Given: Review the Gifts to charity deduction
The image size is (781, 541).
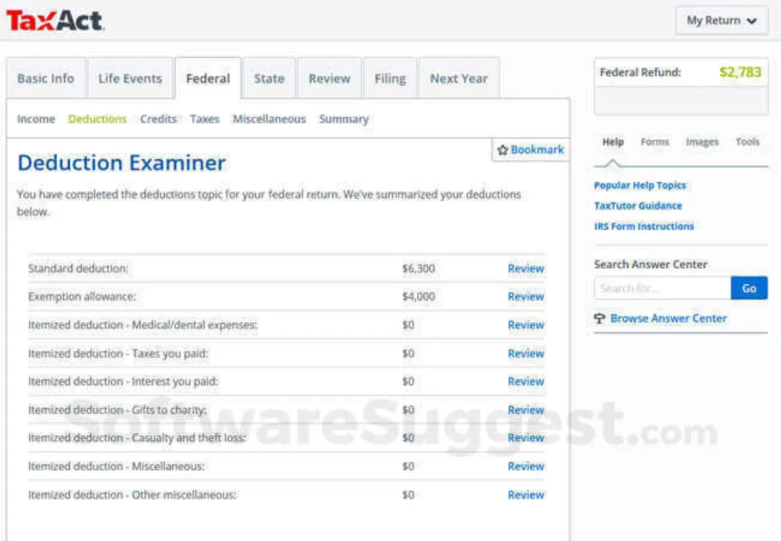Looking at the screenshot, I should 526,410.
